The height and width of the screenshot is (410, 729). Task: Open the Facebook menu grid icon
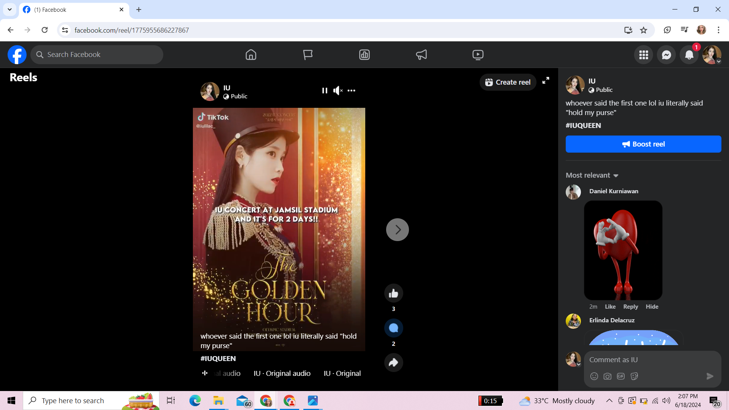(644, 55)
